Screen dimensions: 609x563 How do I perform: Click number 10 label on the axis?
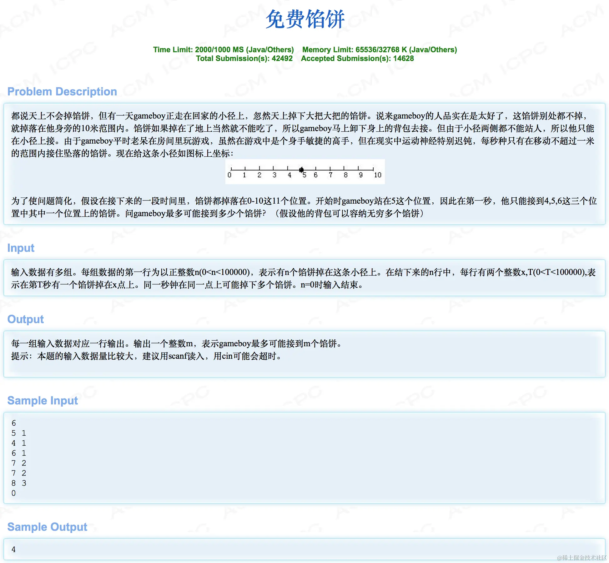(x=378, y=175)
